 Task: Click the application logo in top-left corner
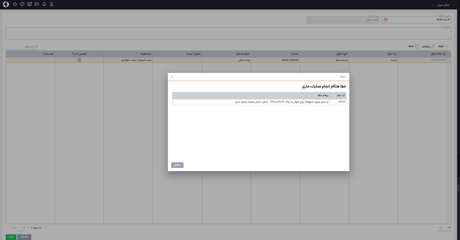pyautogui.click(x=6, y=4)
